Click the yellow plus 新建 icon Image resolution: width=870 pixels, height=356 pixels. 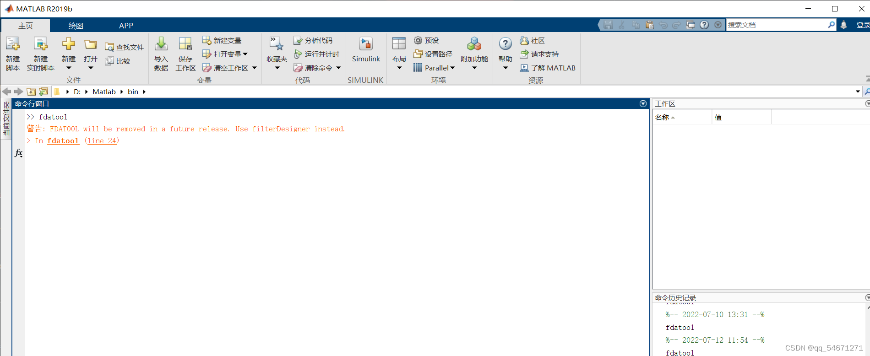click(x=69, y=44)
